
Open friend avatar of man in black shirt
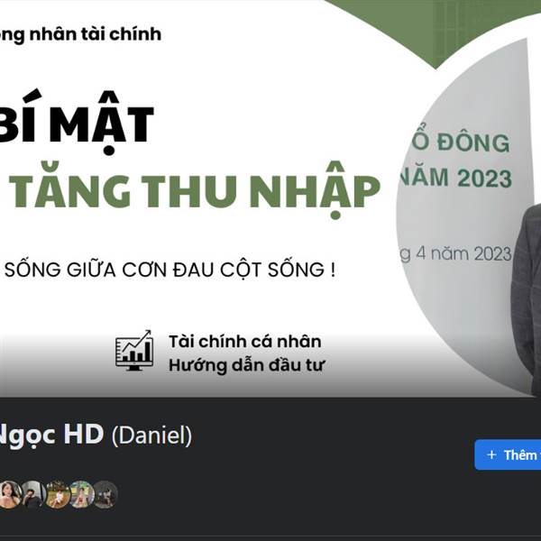pyautogui.click(x=33, y=494)
